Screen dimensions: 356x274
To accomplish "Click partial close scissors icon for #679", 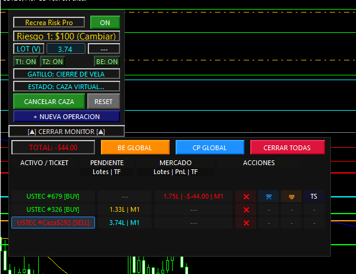I will pos(269,196).
